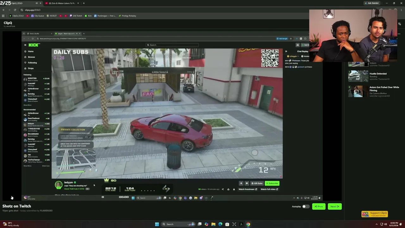Screen dimensions: 405x228
Task: Open BlondeRabbit channel in Recommended list
Action: pyautogui.click(x=37, y=135)
